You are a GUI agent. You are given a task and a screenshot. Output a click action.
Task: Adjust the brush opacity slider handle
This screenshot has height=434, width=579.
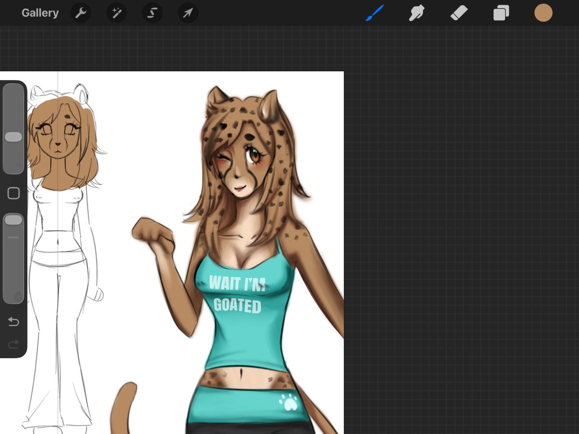14,220
